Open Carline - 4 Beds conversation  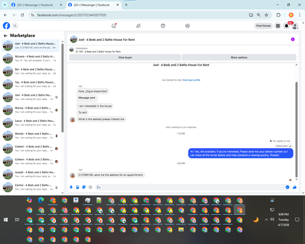[x=30, y=187]
